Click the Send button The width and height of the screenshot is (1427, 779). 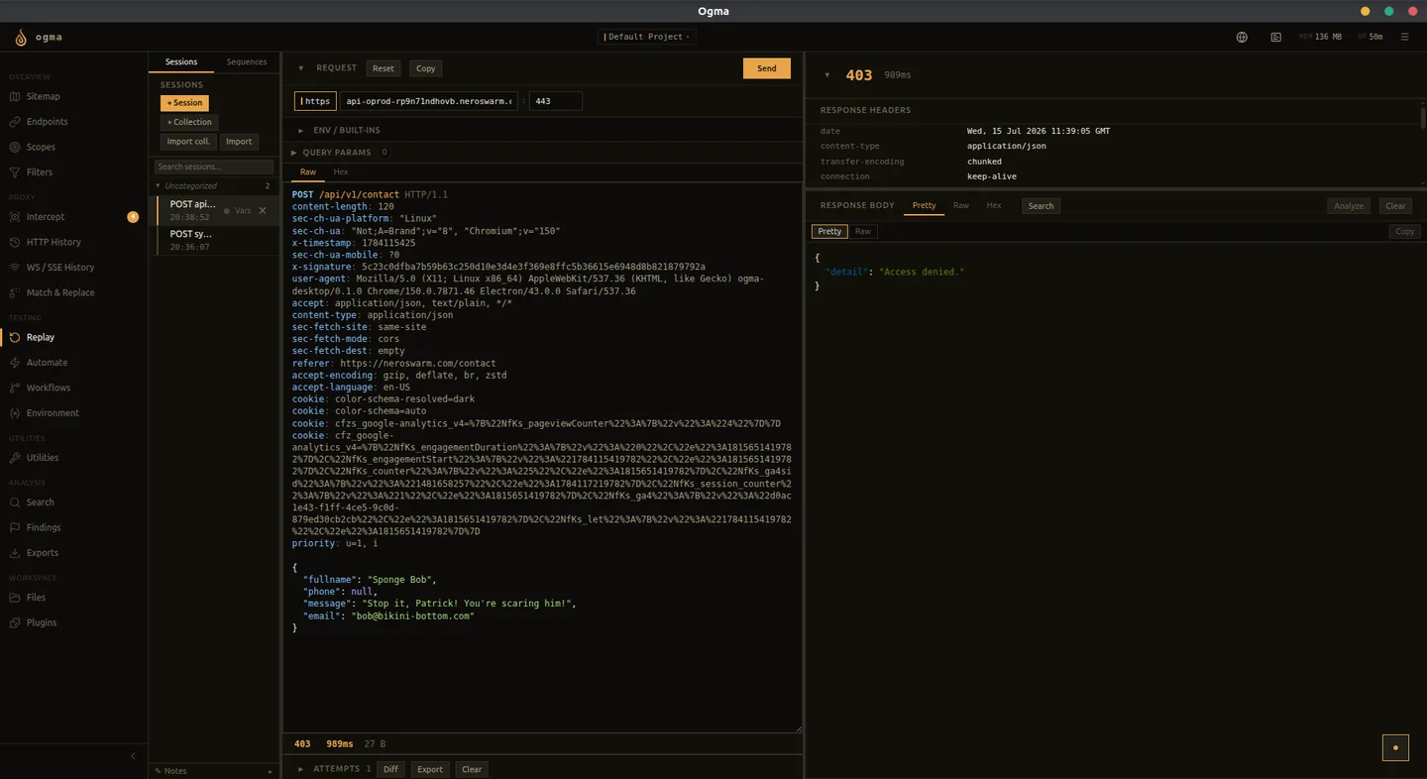[767, 68]
